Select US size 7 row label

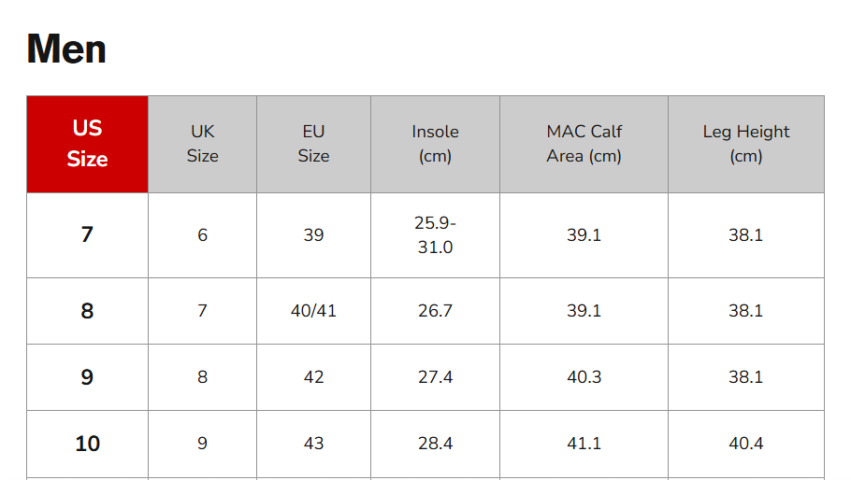[x=87, y=234]
